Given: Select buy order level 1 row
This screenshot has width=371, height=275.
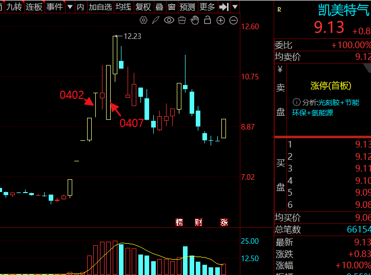Looking at the screenshot, I should point(329,144).
